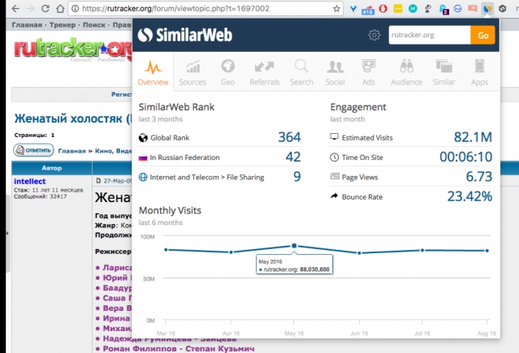Switch to the Audience tab
Viewport: 519px width, 353px height.
(406, 72)
